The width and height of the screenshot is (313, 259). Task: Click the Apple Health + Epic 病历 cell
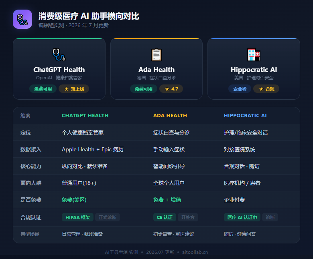(x=93, y=149)
